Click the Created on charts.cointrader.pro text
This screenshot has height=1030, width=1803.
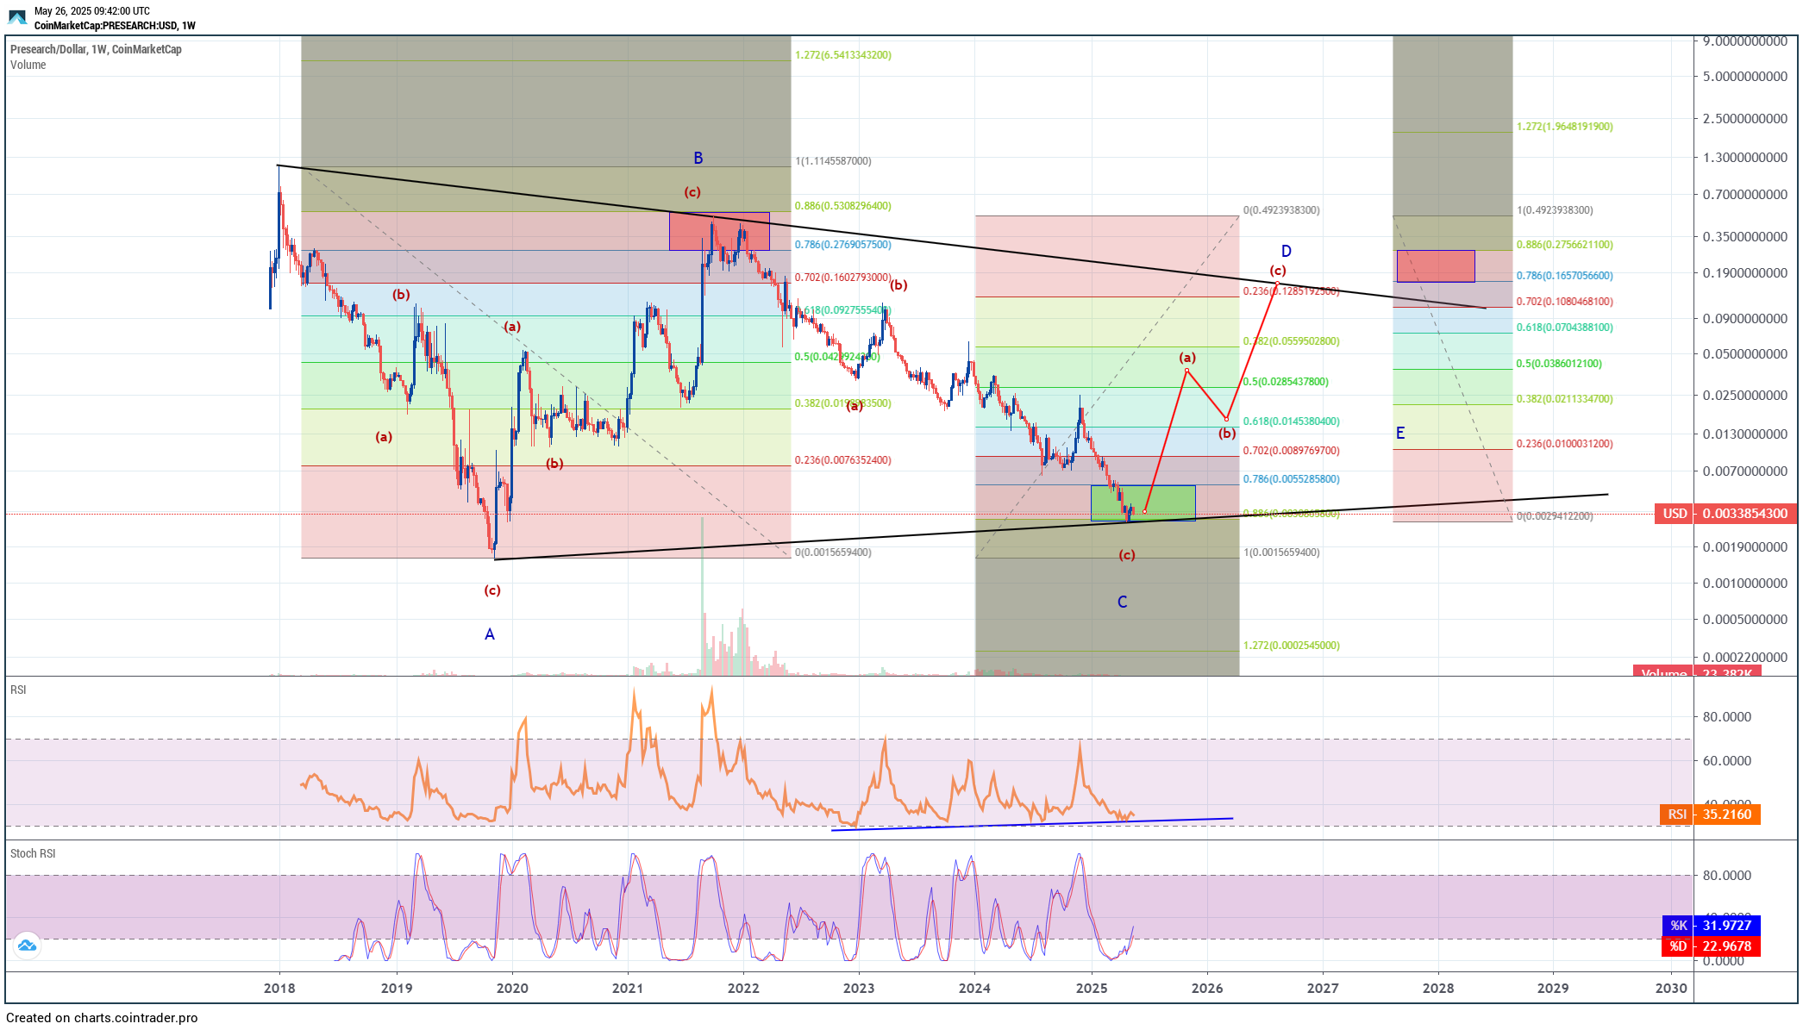click(x=102, y=1018)
